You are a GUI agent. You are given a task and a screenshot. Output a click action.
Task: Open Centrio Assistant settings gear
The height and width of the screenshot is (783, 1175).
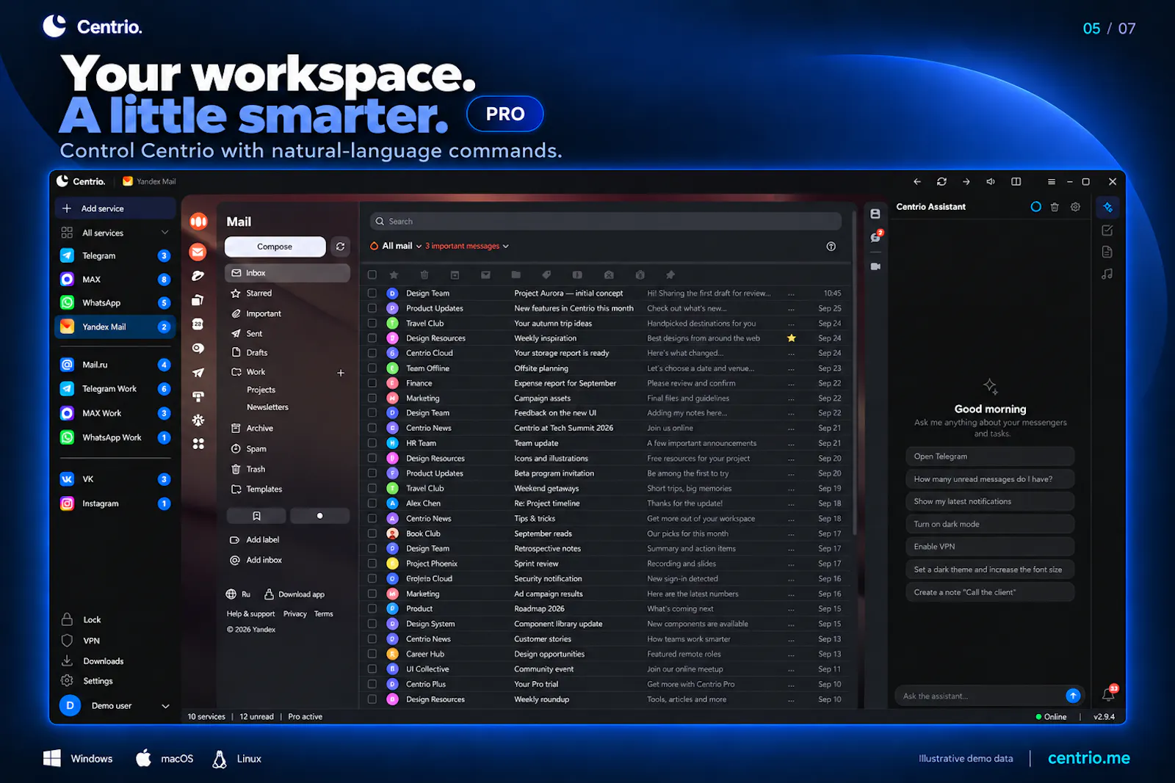pos(1075,207)
